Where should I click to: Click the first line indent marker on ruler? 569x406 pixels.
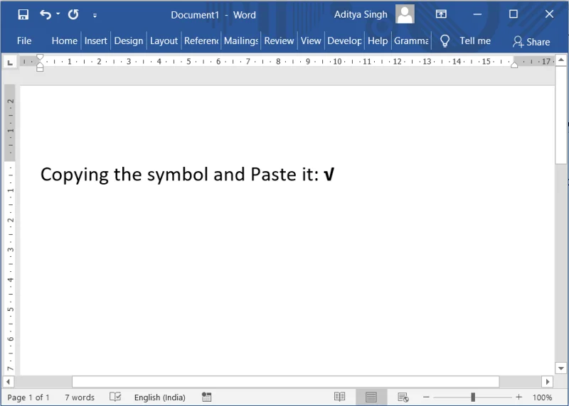point(40,57)
